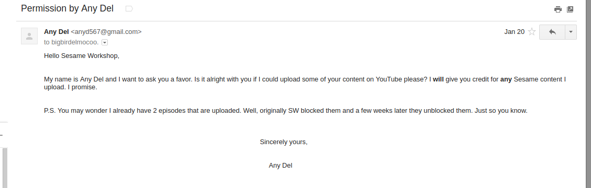Star the message from Jan 20

(x=532, y=31)
